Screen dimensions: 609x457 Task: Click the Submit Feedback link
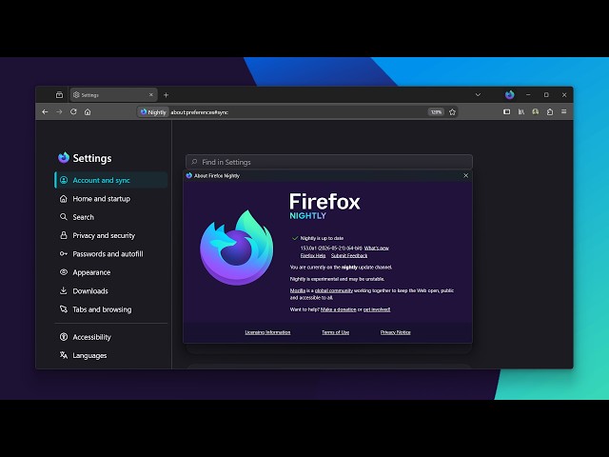[349, 256]
